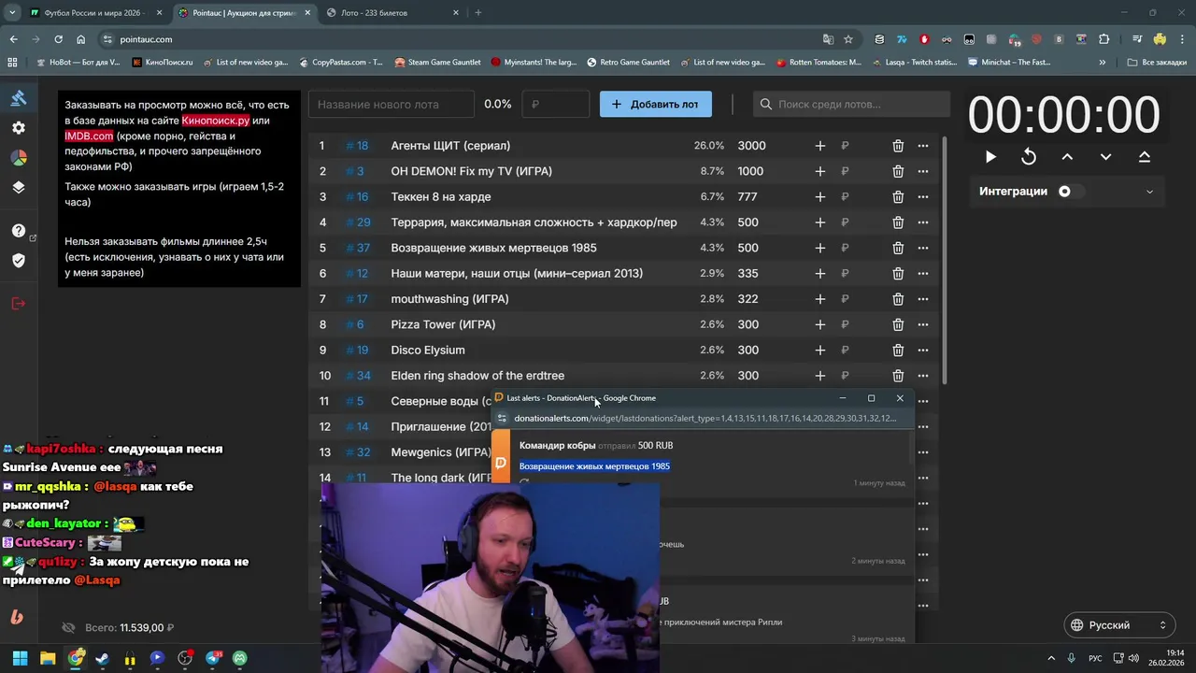Screen dimensions: 1196x673
Task: Add amount to Агенты ЩИТ lot
Action: pyautogui.click(x=820, y=146)
